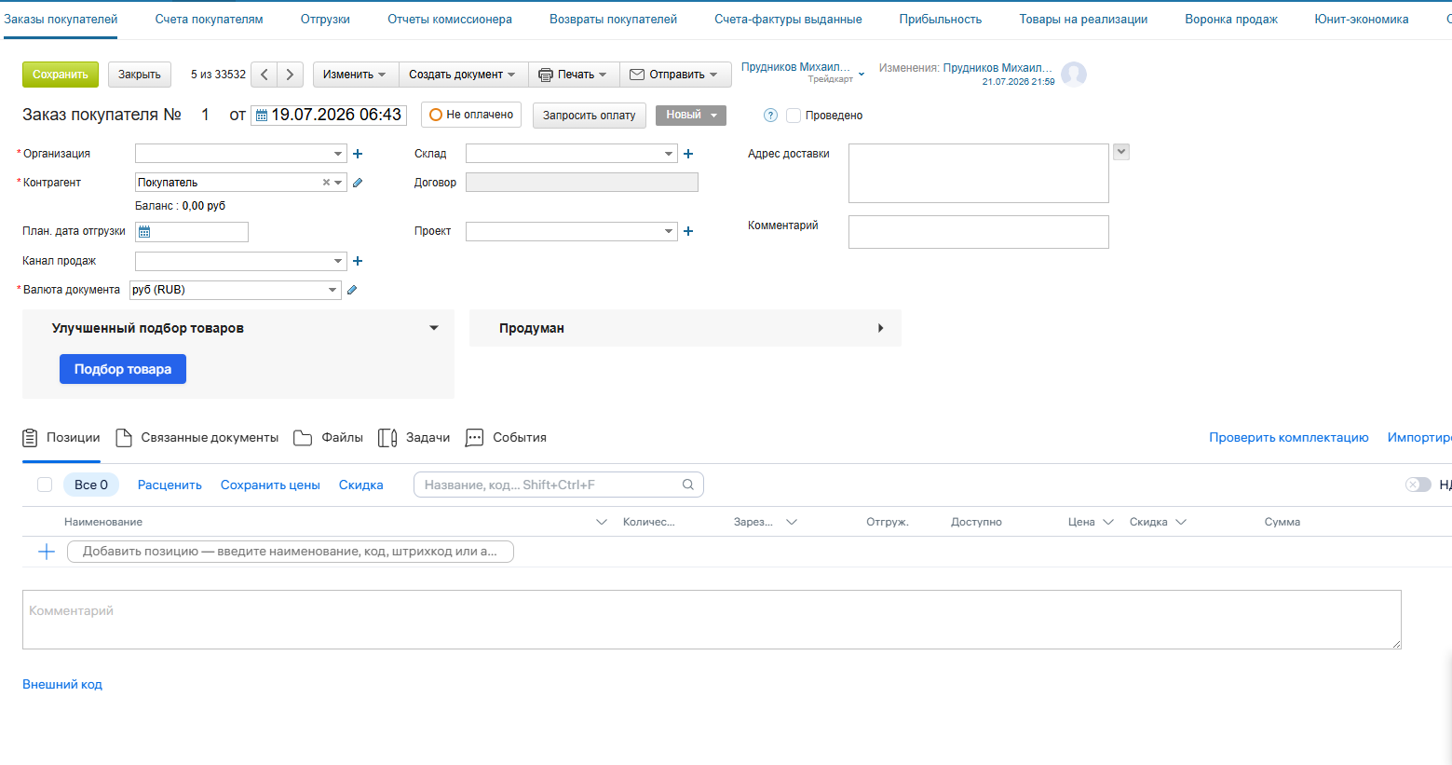Clear the Покупатель value with x icon
1452x765 pixels.
(326, 183)
